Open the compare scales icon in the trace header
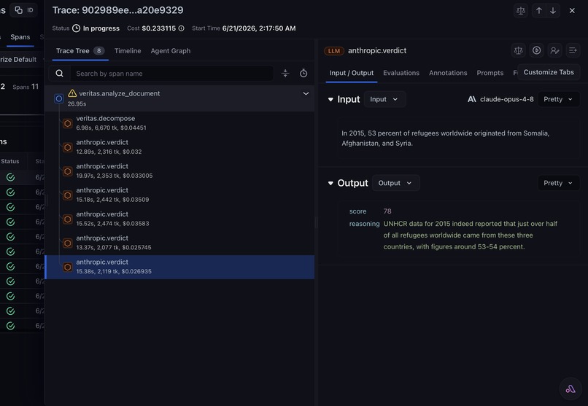The image size is (588, 406). [x=521, y=10]
